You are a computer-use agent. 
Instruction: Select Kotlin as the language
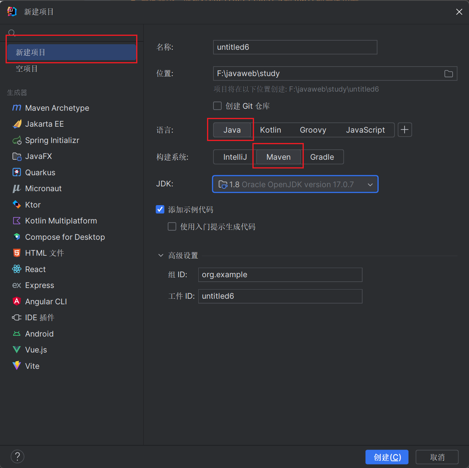click(x=270, y=130)
